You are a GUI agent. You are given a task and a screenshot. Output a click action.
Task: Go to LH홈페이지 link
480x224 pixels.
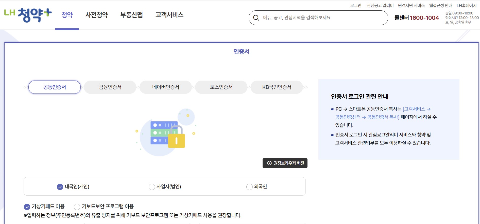467,5
